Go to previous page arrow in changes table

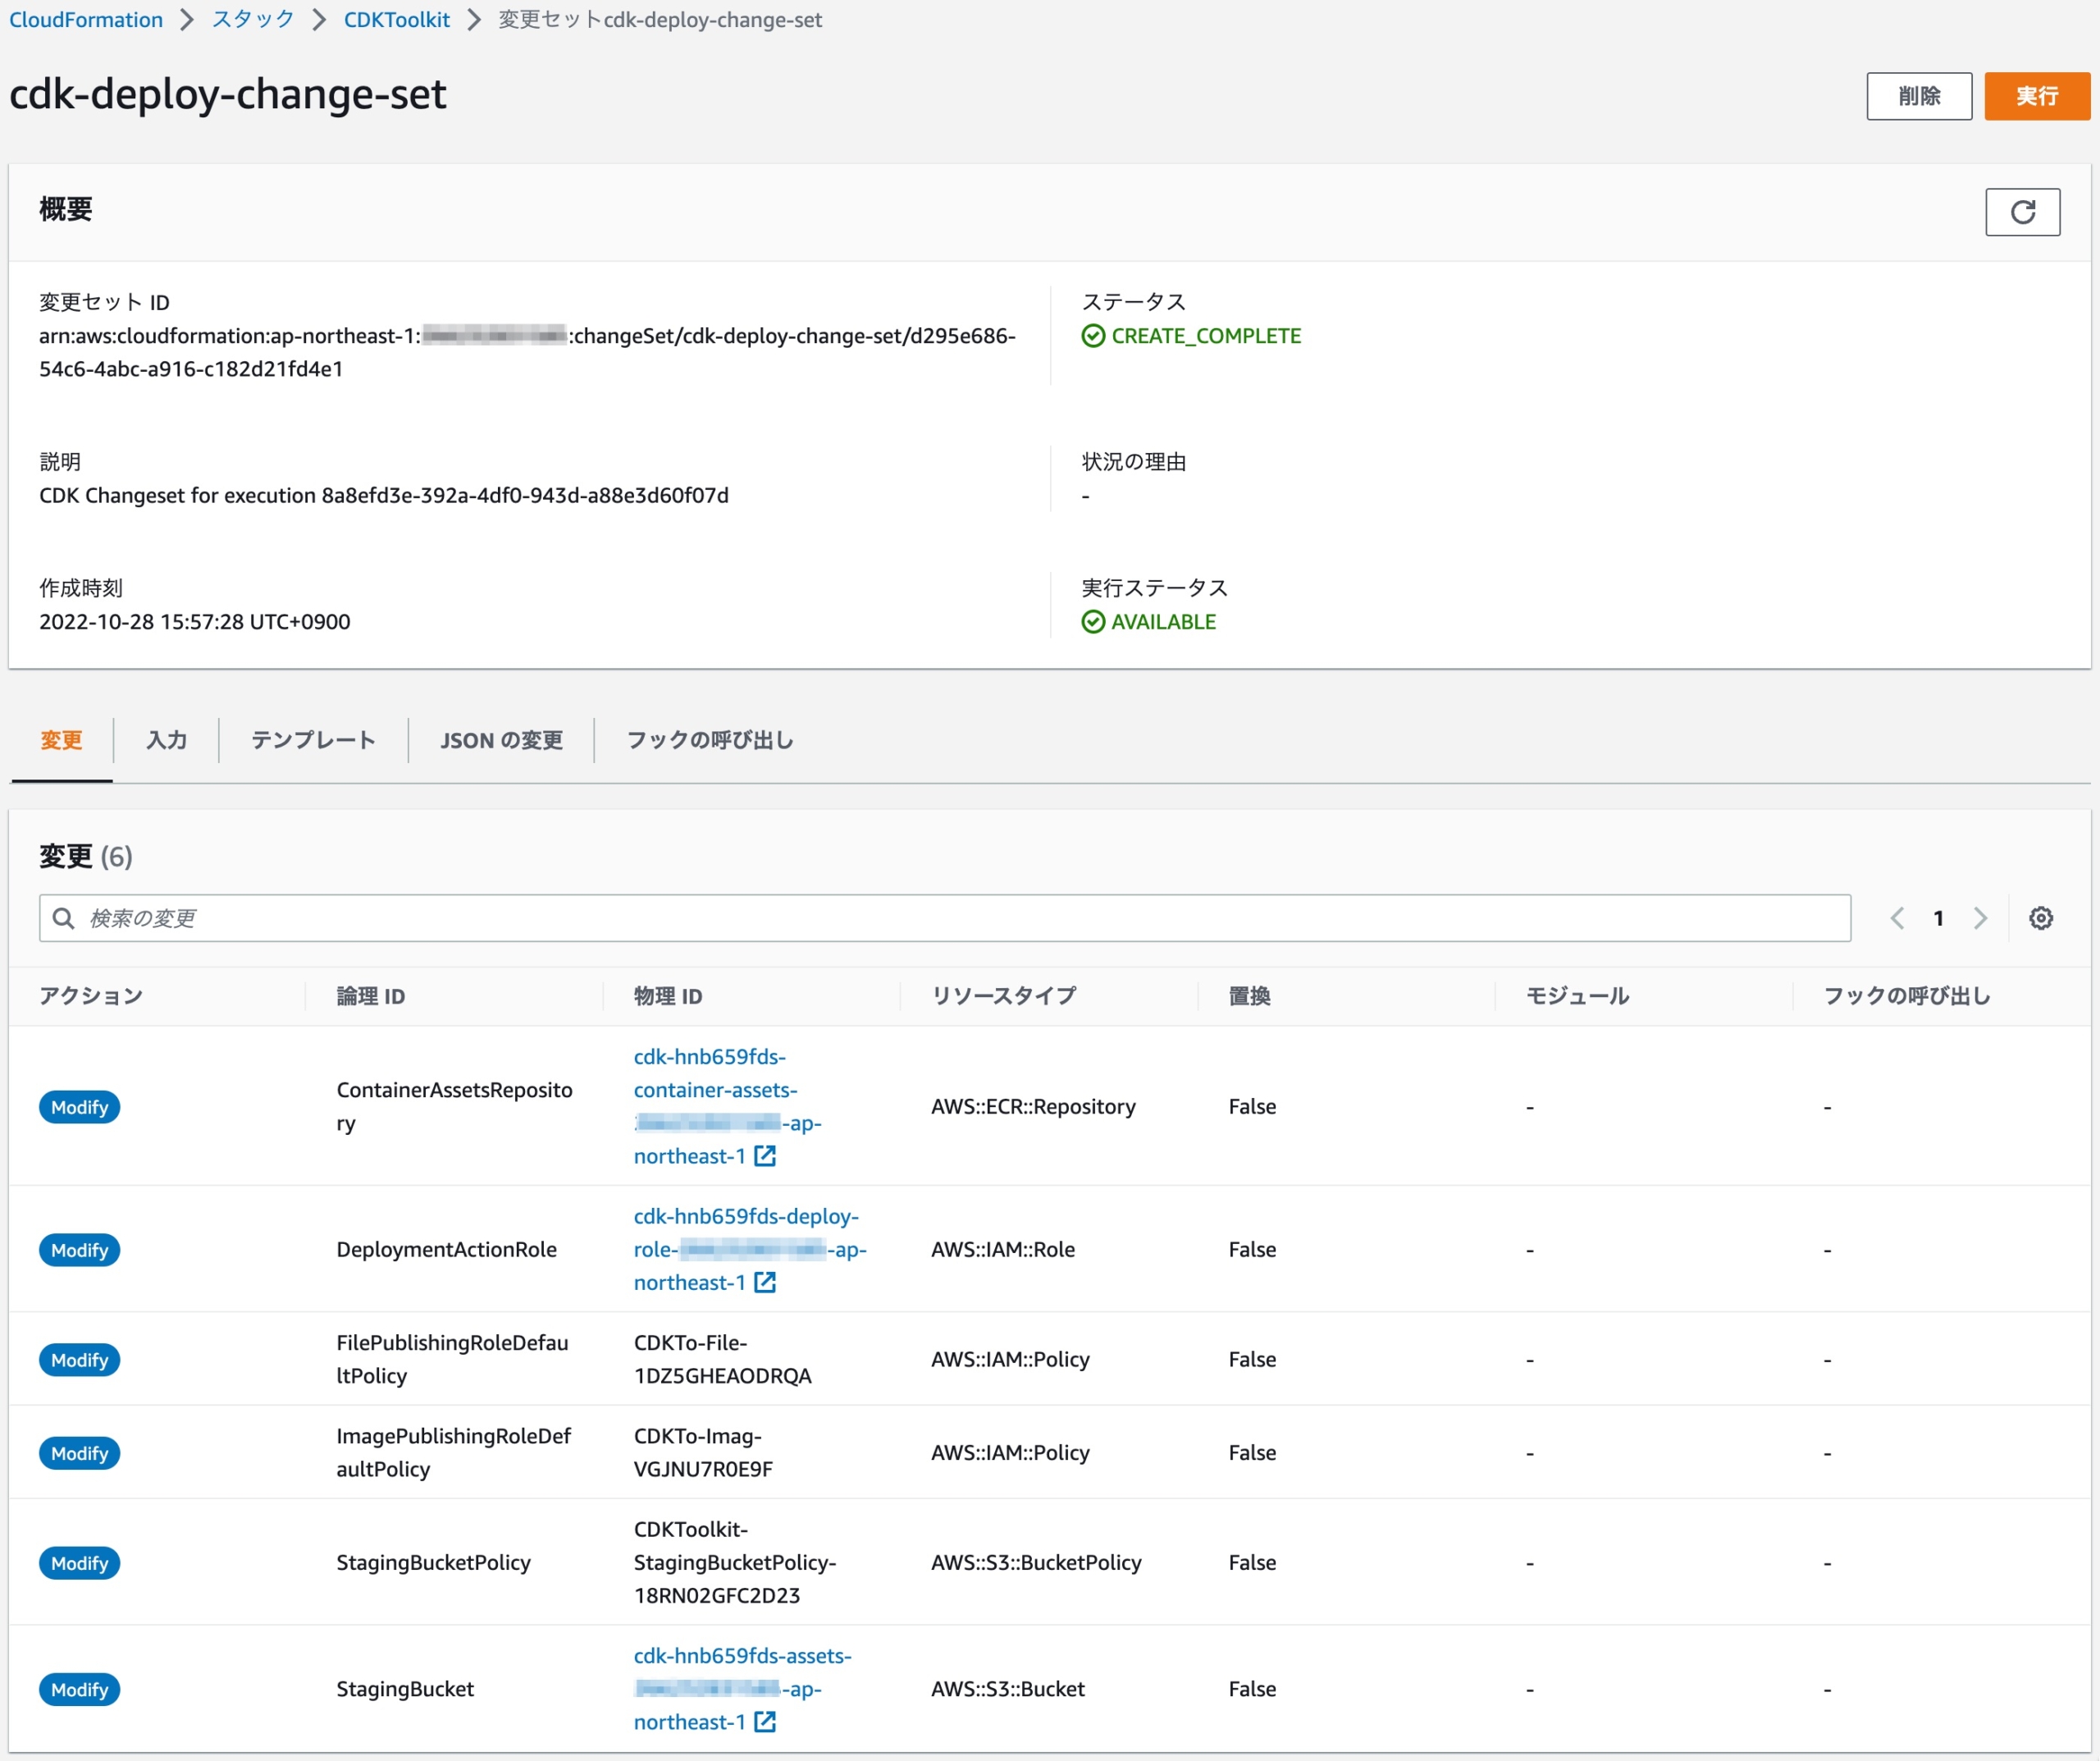tap(1896, 917)
